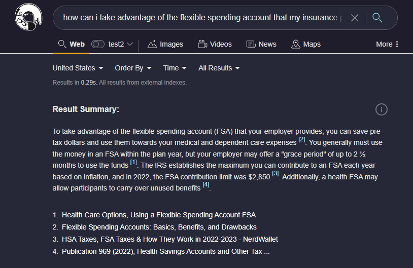
Task: Select the Web tab
Action: pos(72,44)
